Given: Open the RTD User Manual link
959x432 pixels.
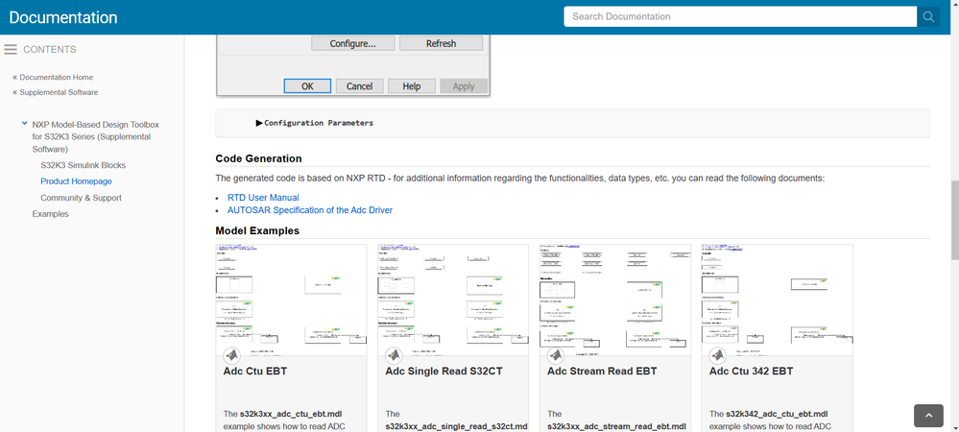Looking at the screenshot, I should [x=263, y=198].
